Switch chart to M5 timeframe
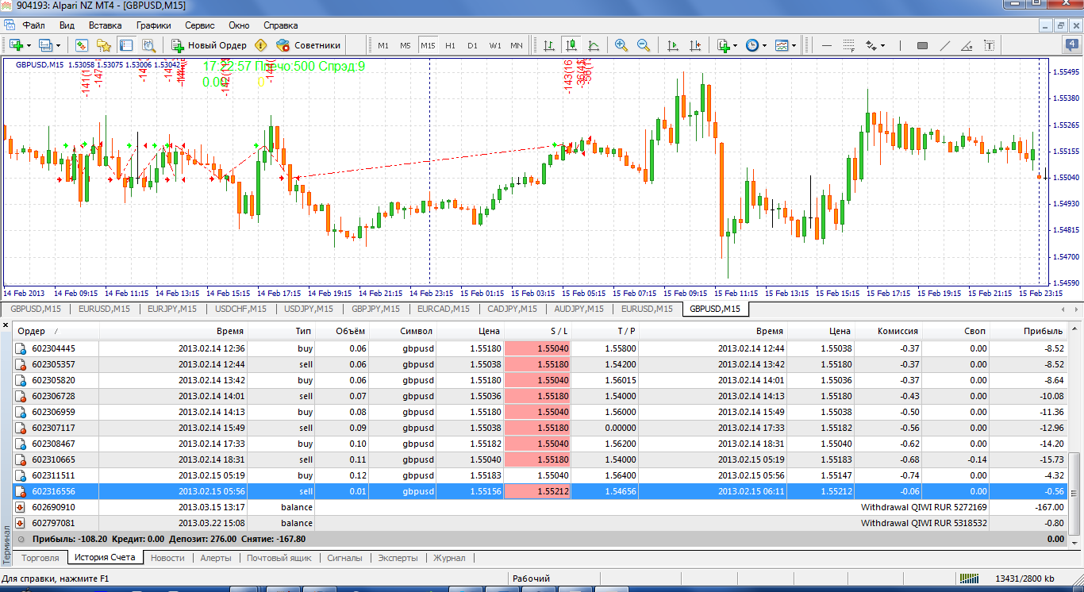1084x592 pixels. (406, 45)
